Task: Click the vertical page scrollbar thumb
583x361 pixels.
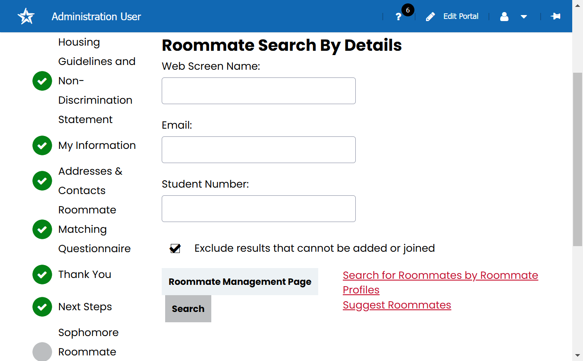Action: click(577, 159)
